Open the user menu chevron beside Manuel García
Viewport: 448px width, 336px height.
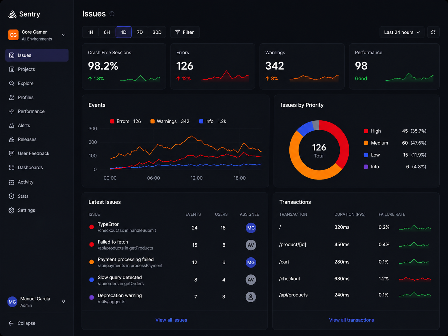(63, 301)
